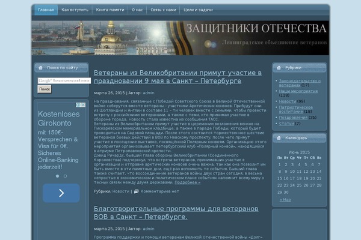Click the Поиск search button
This screenshot has height=240, width=361.
(x=45, y=89)
